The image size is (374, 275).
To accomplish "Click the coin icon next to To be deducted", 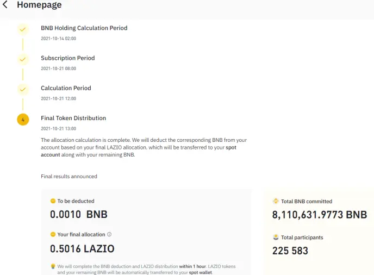I will coord(53,201).
